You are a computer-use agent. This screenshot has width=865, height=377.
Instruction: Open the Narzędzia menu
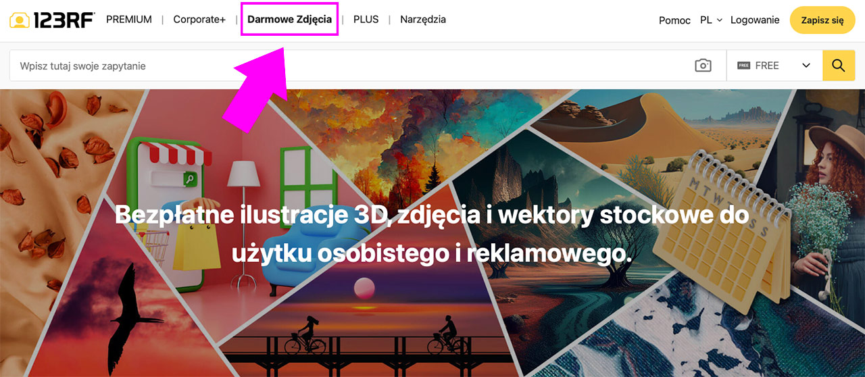coord(423,20)
